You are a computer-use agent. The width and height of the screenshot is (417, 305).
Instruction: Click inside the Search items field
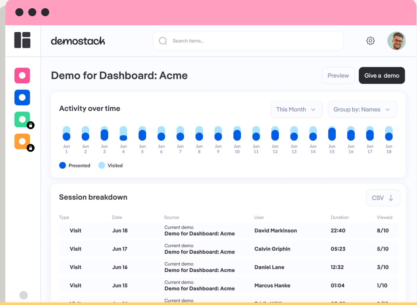[248, 41]
